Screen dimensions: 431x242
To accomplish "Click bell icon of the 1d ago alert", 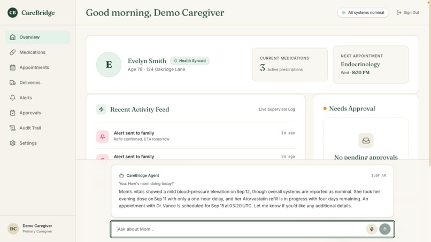I will pyautogui.click(x=102, y=137).
